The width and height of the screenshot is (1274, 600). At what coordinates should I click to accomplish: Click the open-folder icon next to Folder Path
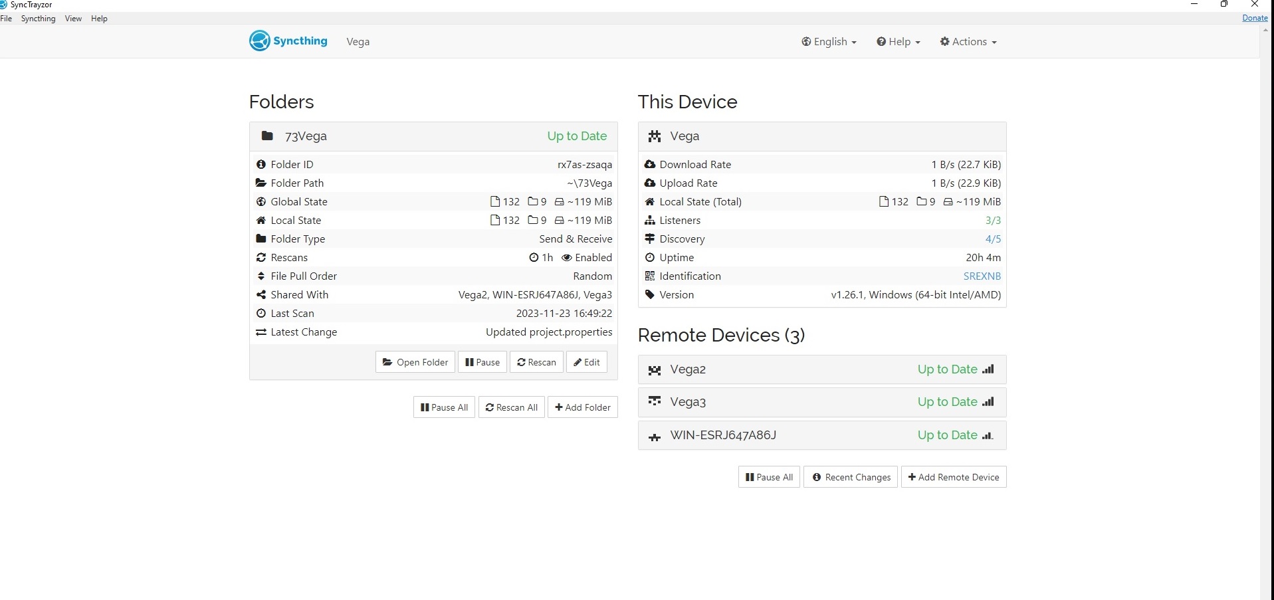click(x=261, y=183)
